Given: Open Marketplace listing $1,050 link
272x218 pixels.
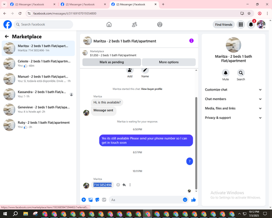Looking at the screenshot, I should click(113, 55).
